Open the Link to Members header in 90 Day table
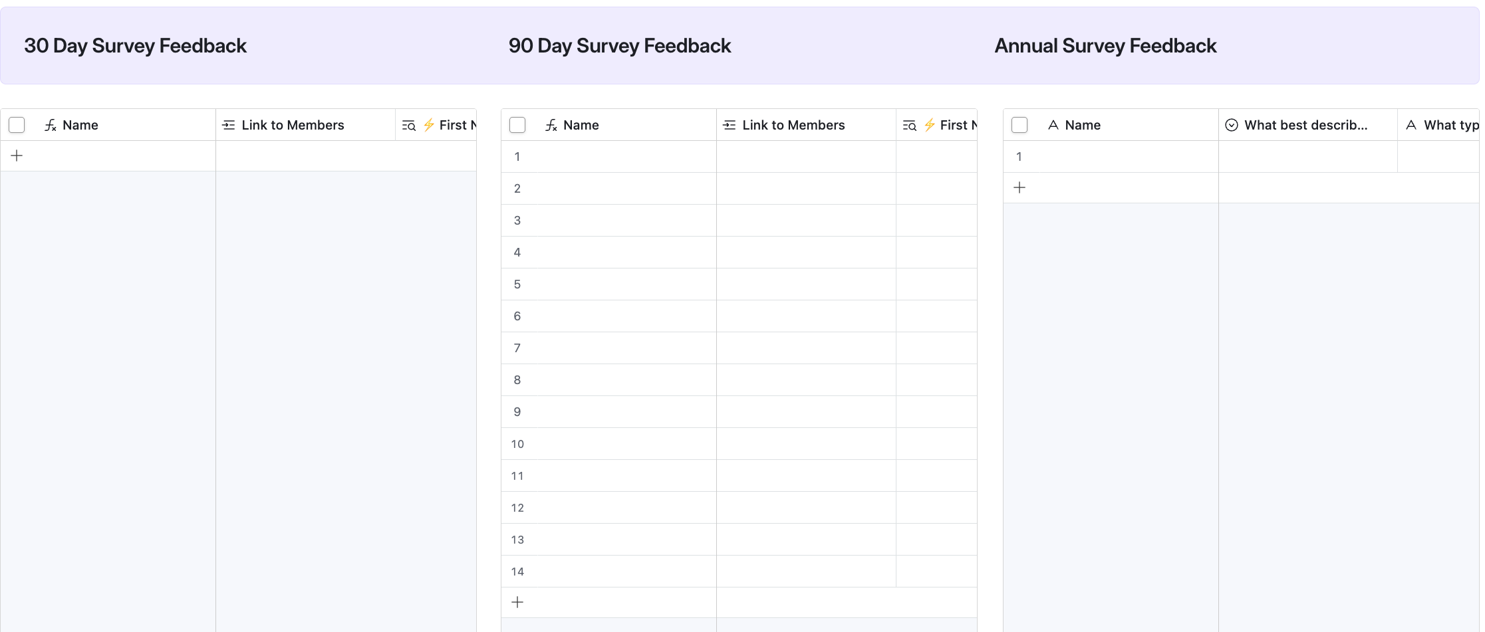The height and width of the screenshot is (632, 1485). (807, 125)
